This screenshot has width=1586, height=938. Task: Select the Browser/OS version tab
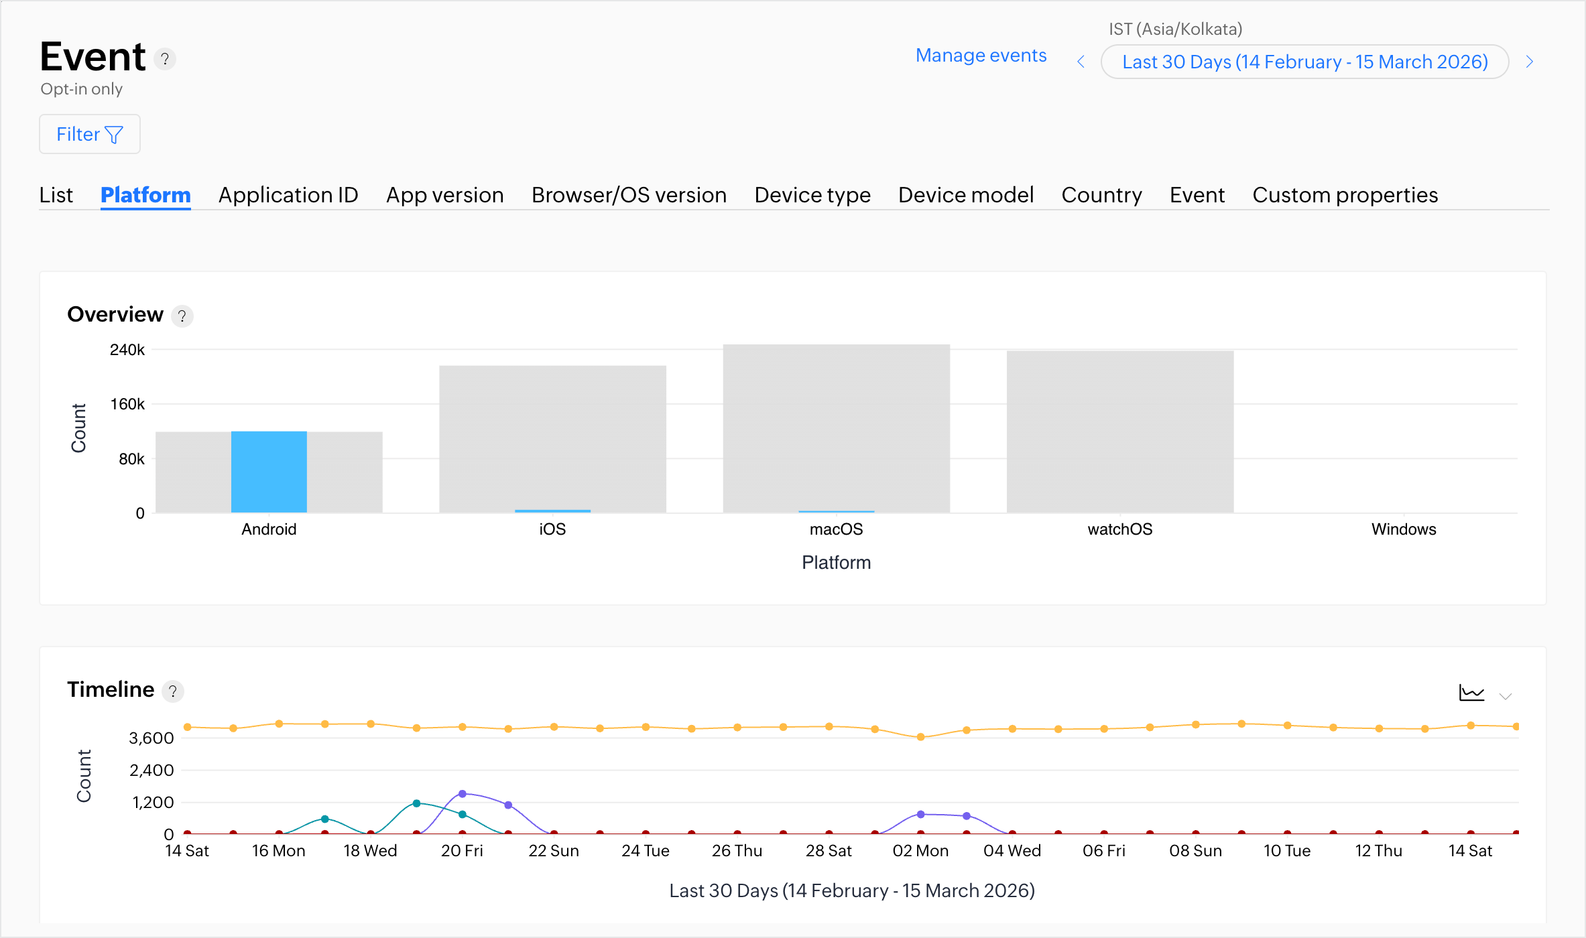pos(629,195)
